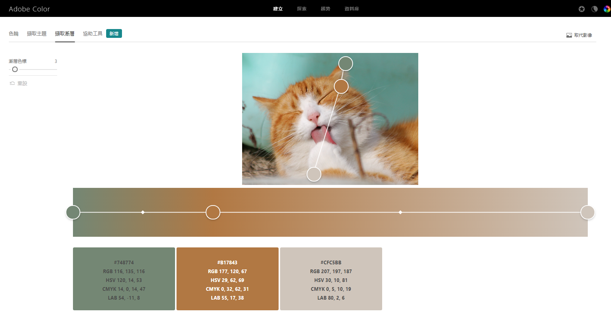This screenshot has height=318, width=611.
Task: Open the 資料庫 top navigation item
Action: (352, 9)
